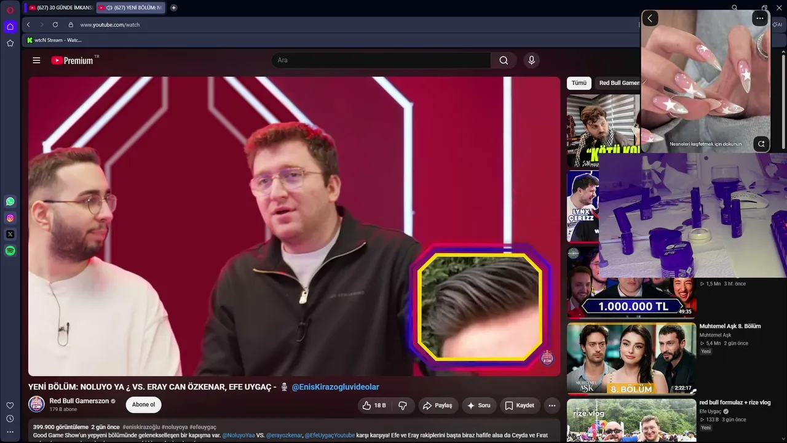787x443 pixels.
Task: Go back to the previous page
Action: (x=28, y=25)
